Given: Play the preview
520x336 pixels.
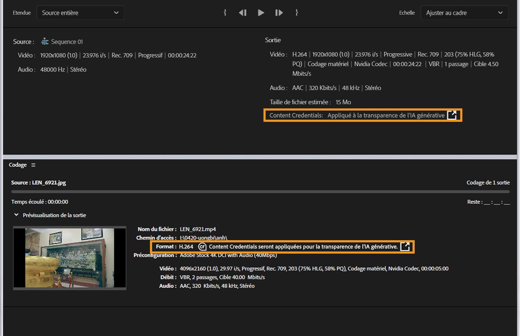Looking at the screenshot, I should pos(261,13).
